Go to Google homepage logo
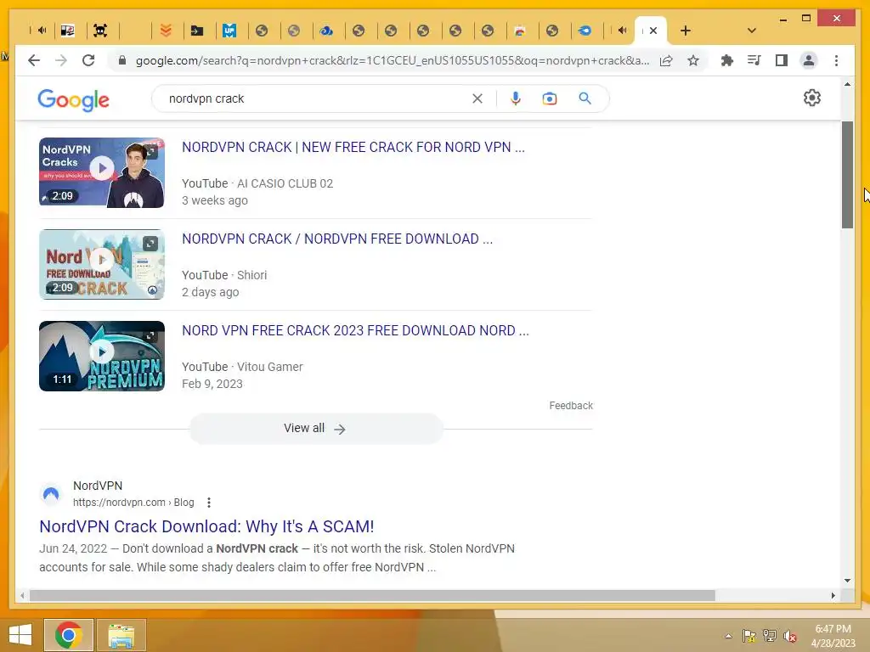 coord(73,100)
